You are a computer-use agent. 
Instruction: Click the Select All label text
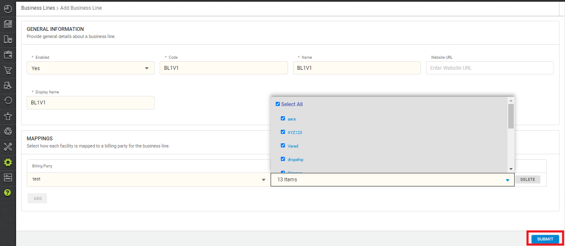point(292,104)
